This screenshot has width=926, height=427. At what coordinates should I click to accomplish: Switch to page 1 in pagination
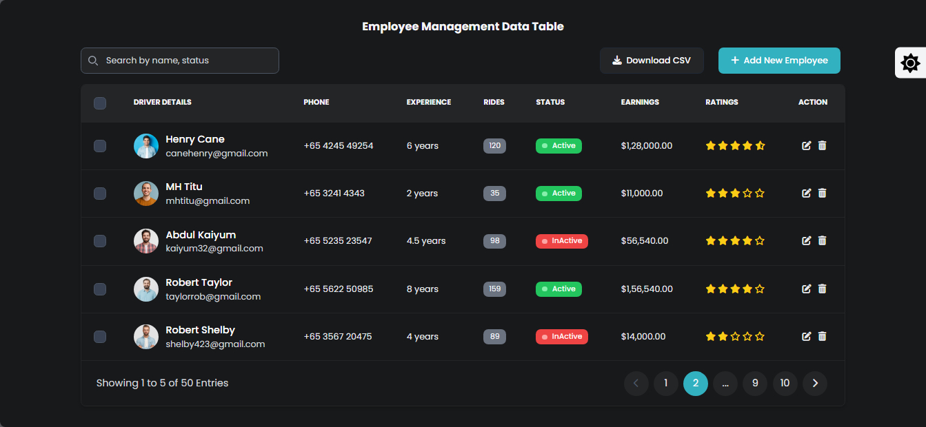tap(665, 384)
